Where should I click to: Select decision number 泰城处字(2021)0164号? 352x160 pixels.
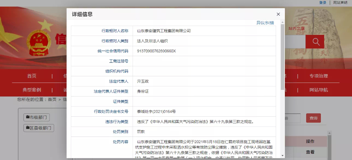click(157, 112)
